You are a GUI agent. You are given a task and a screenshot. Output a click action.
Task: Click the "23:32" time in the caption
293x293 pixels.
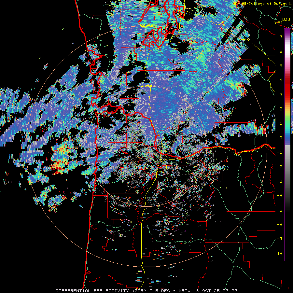pos(231,291)
